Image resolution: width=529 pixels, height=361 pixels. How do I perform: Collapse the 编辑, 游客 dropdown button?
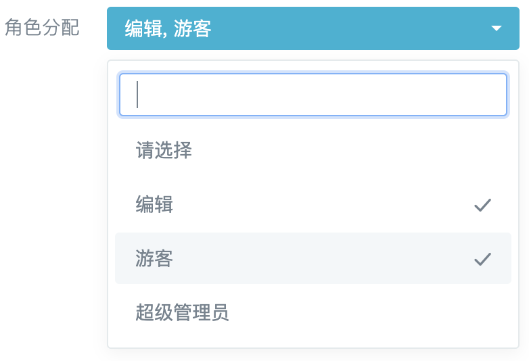313,28
